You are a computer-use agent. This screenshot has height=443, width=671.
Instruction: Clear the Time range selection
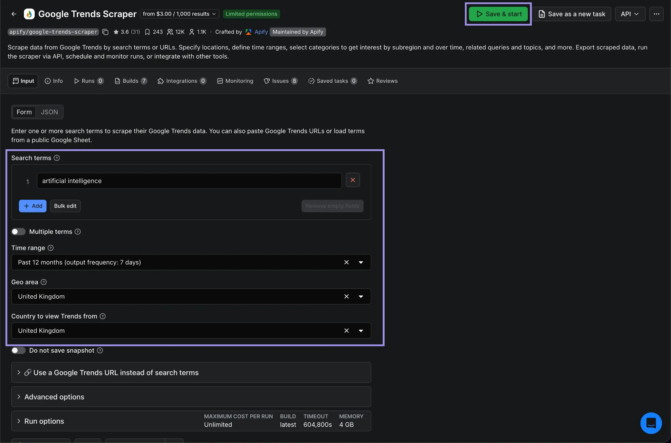click(346, 262)
